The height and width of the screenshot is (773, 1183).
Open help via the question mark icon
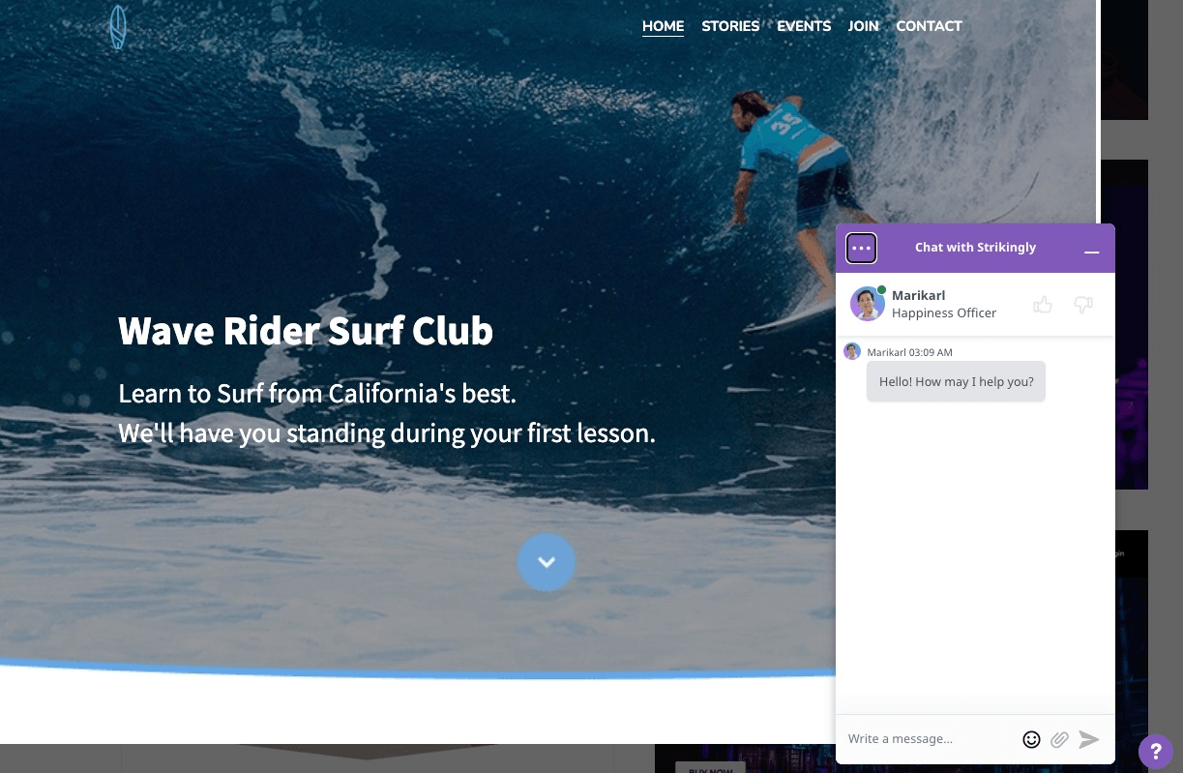[x=1156, y=752]
